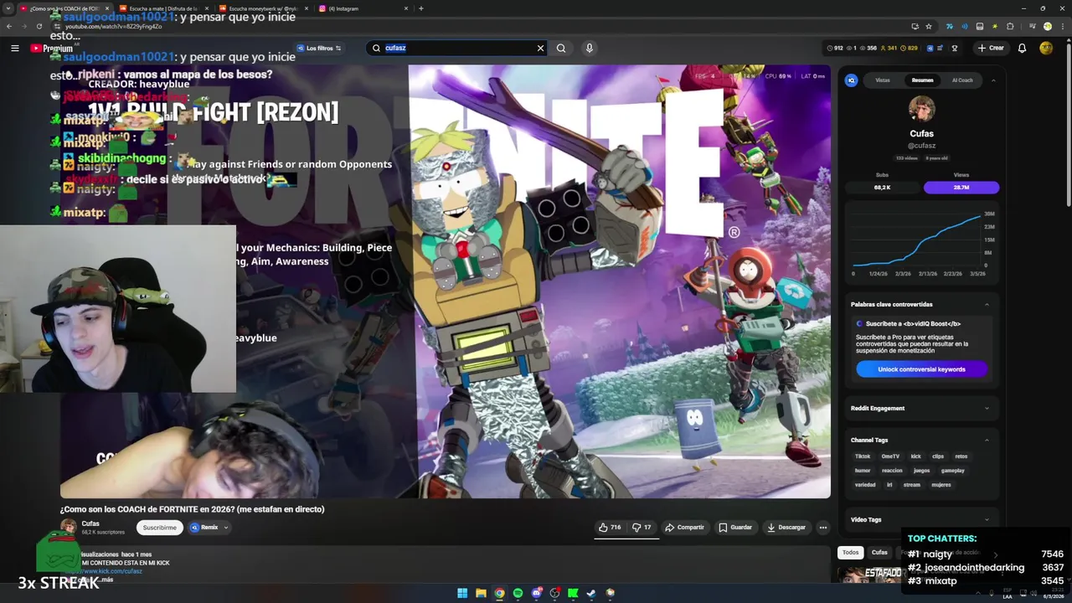The image size is (1072, 603).
Task: Click Unlock controversial keywords button
Action: 921,369
